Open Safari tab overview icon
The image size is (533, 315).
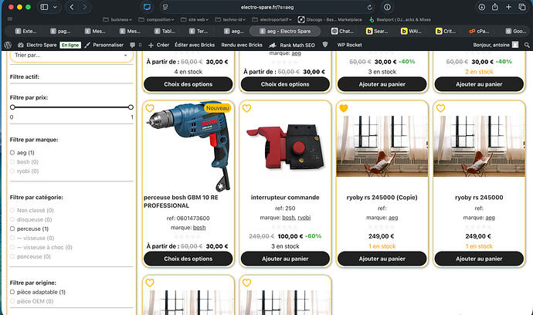523,7
